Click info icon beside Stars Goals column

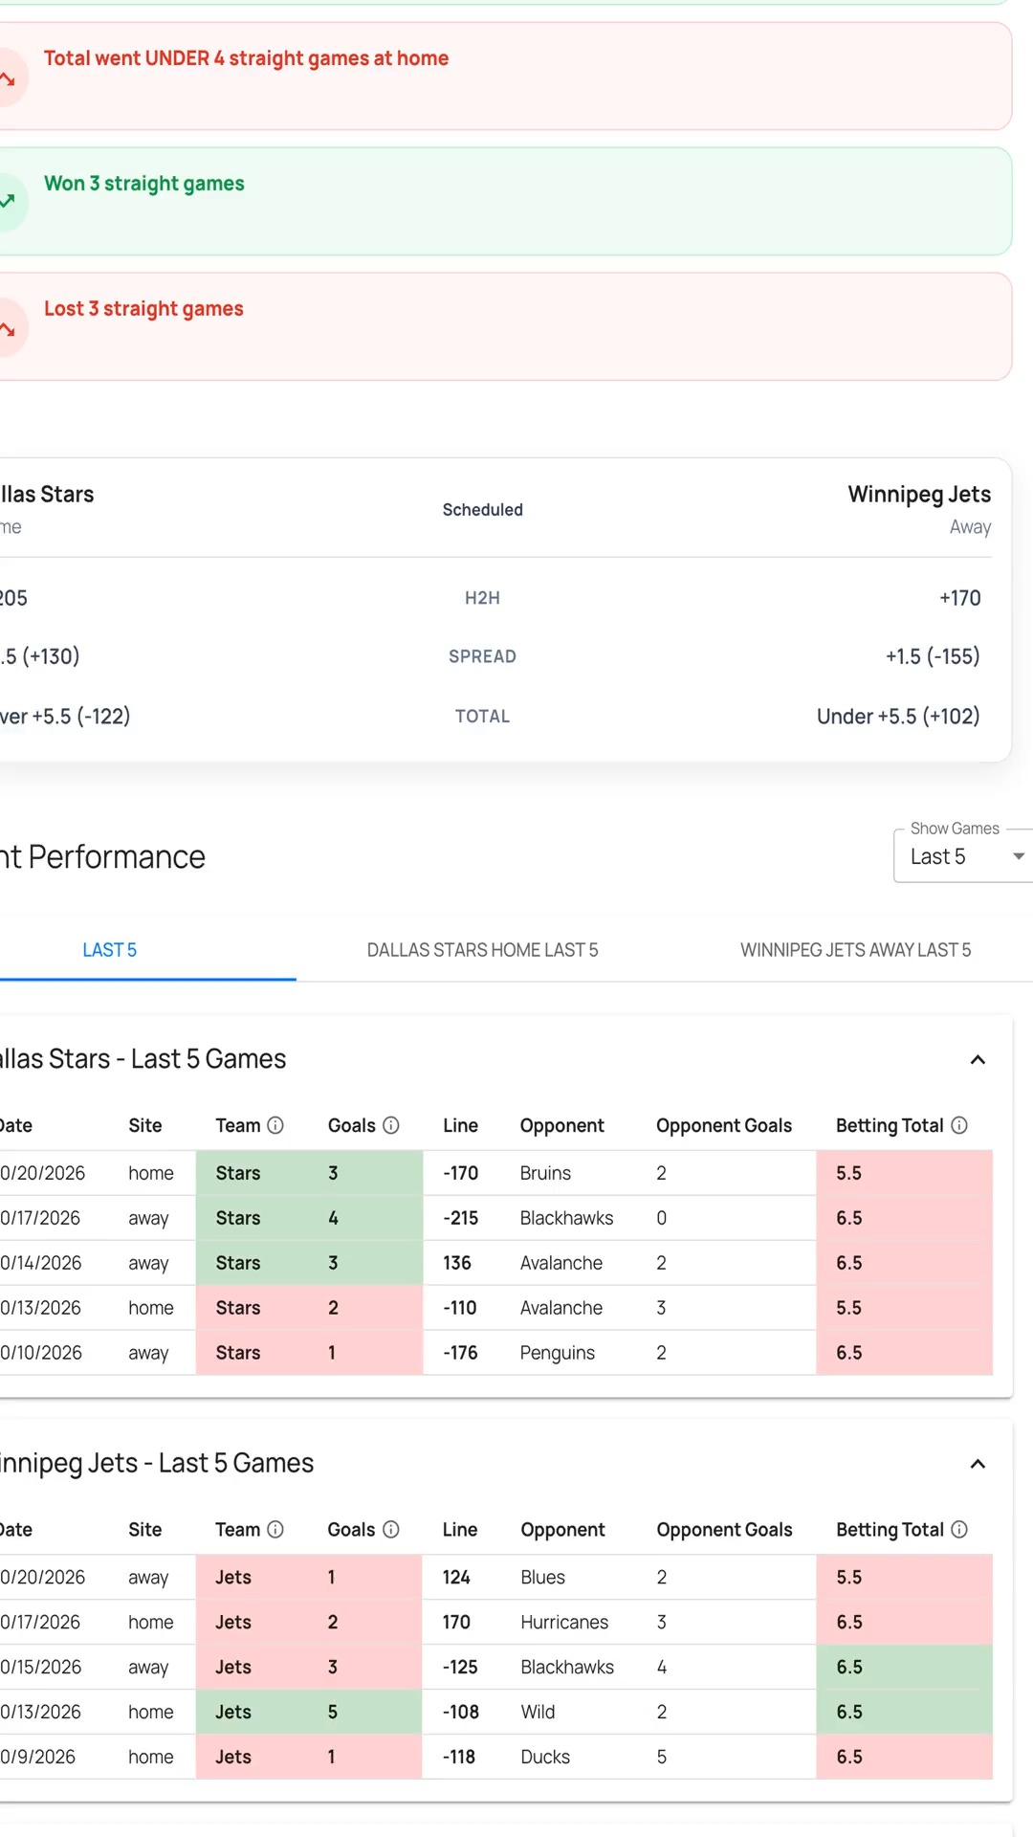[391, 1125]
